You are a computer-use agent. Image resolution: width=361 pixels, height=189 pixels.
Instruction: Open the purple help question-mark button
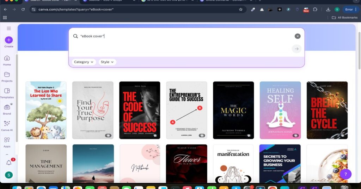pos(345,174)
